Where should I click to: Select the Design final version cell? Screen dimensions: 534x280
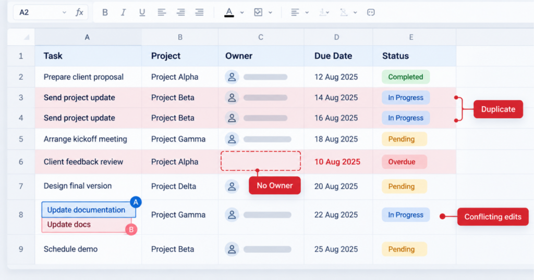click(88, 186)
